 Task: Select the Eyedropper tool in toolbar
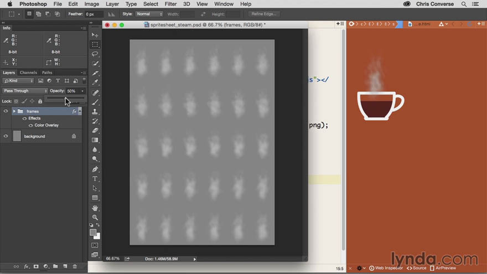click(95, 82)
